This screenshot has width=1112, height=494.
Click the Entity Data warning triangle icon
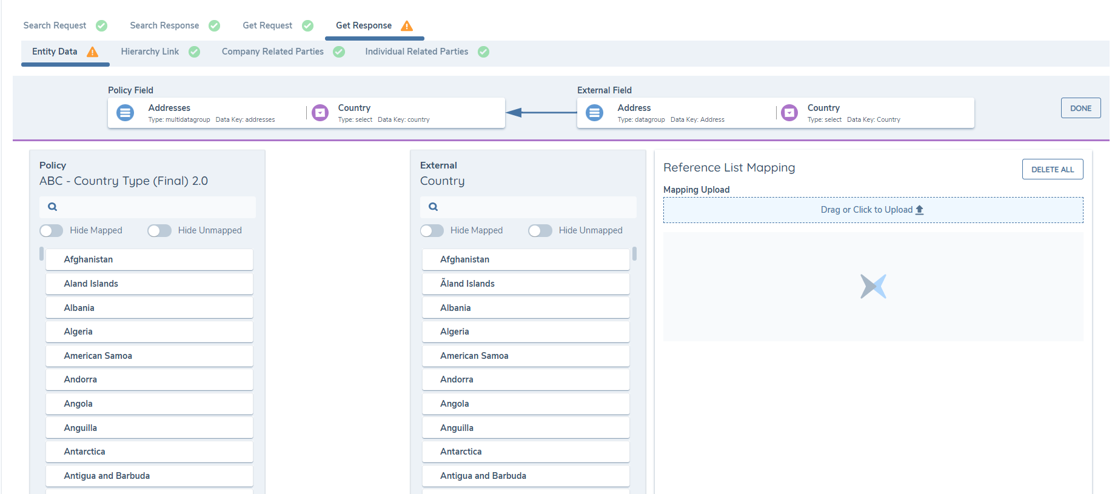[x=92, y=52]
